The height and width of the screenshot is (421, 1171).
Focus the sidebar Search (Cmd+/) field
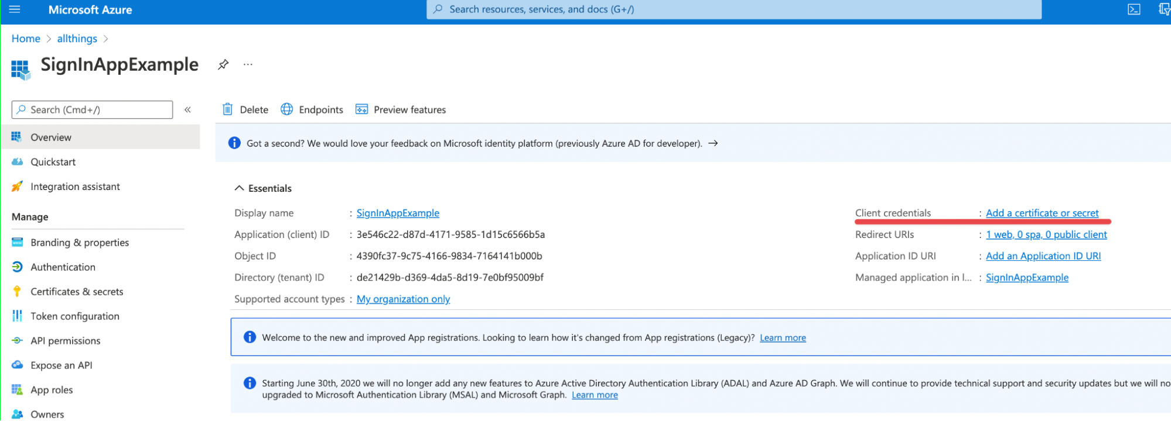pos(92,109)
